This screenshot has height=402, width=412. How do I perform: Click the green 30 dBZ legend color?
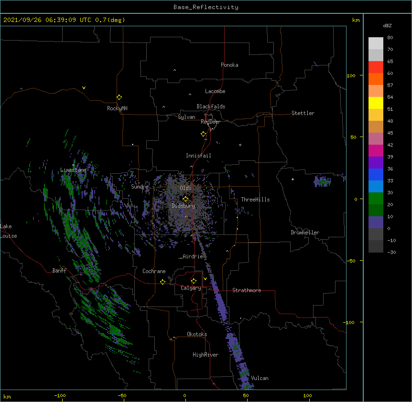[x=376, y=199]
